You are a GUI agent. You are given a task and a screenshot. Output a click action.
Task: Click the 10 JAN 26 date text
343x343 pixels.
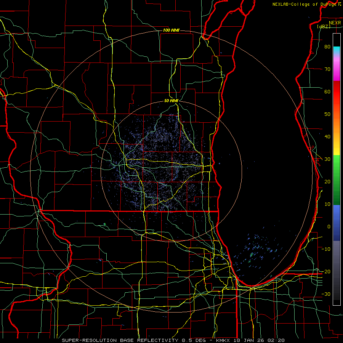coord(249,340)
